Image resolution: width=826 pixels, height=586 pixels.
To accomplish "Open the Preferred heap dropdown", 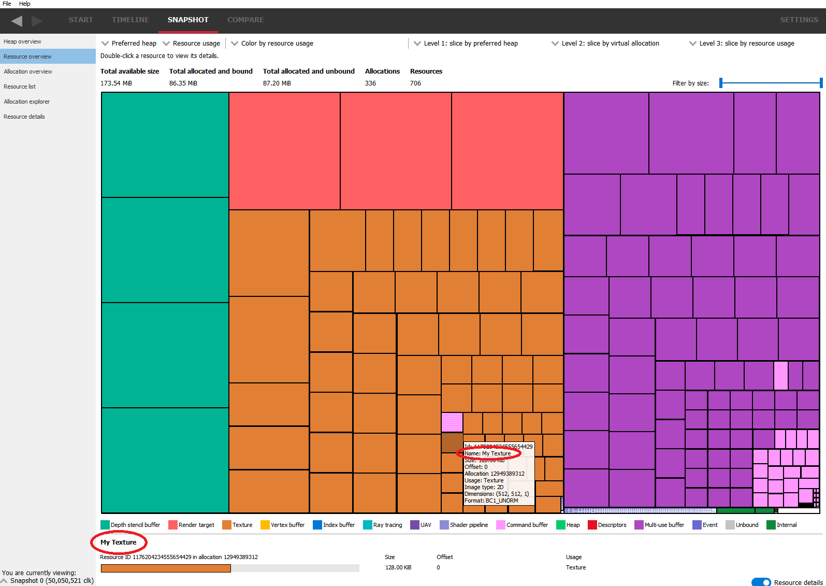I will [129, 44].
